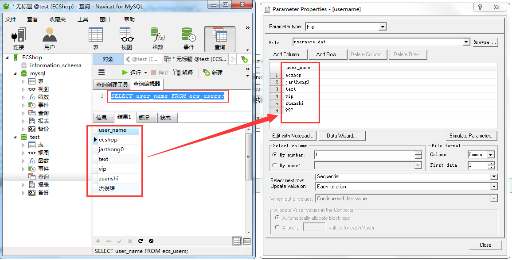Open the 查看 menu
512x260 pixels.
point(32,19)
